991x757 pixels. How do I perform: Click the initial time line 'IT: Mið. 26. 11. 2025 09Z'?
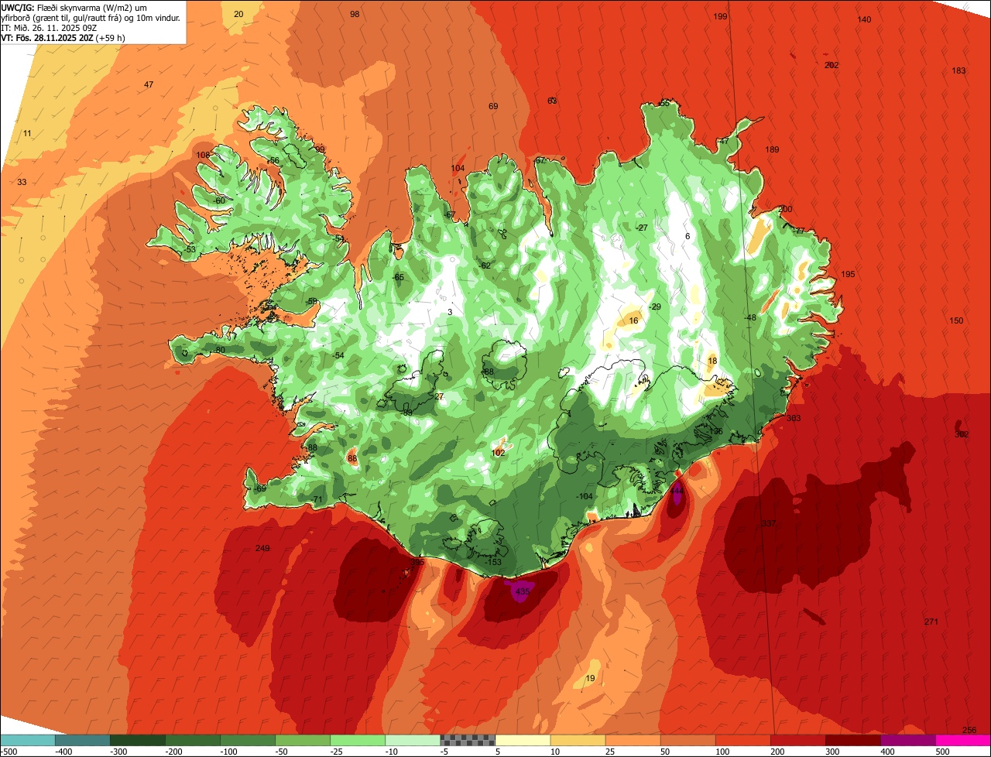[49, 27]
